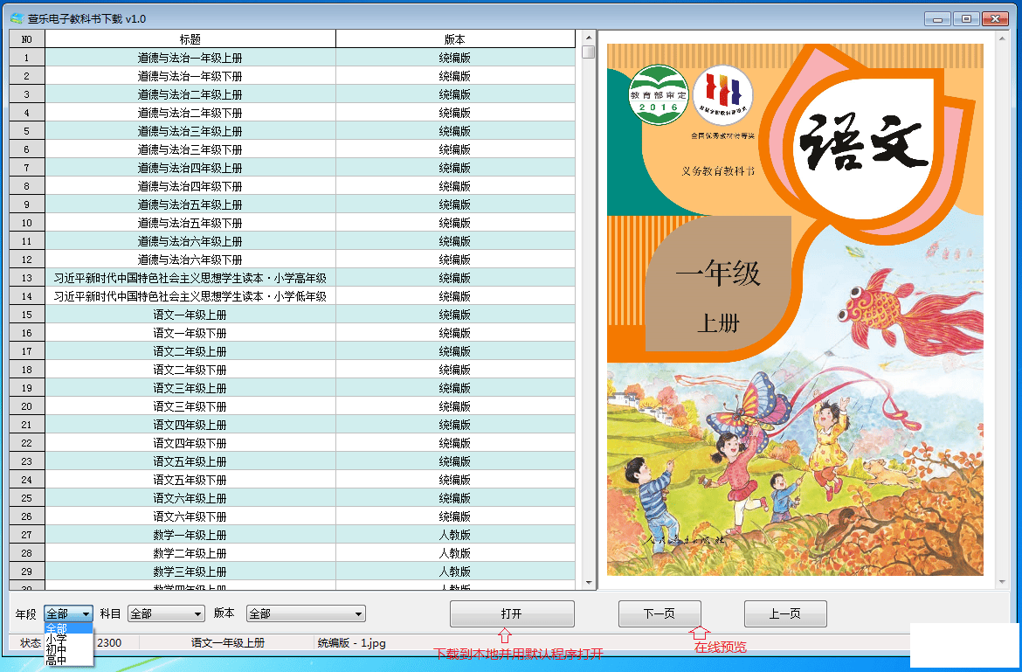Screen dimensions: 1022x672
Task: Click the table list scrollbar up arrow
Action: (589, 38)
